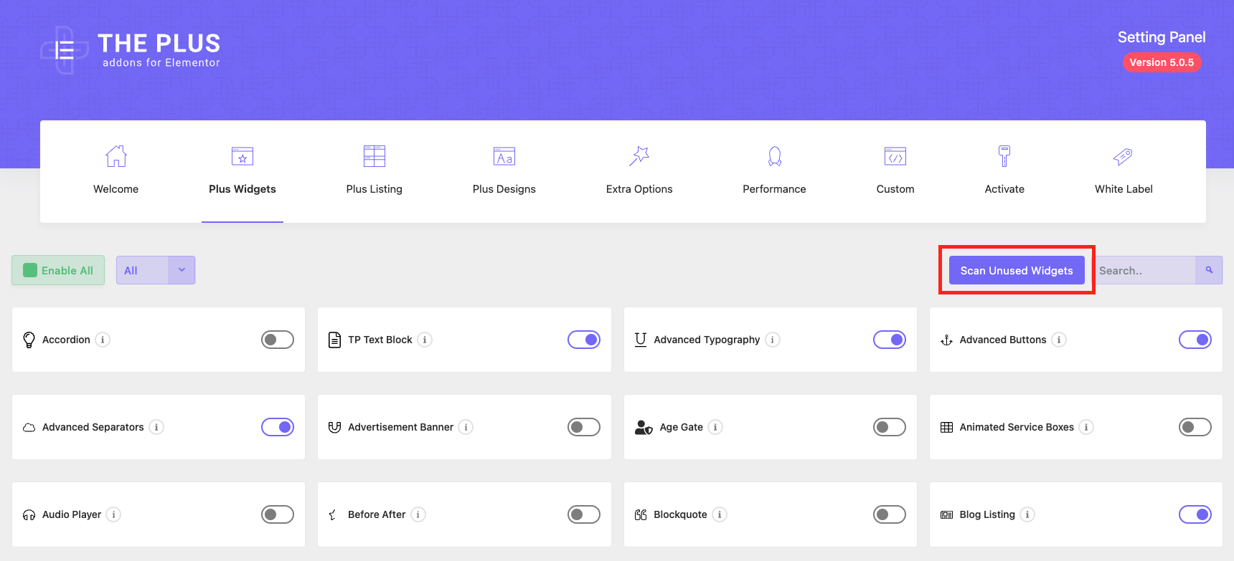Viewport: 1234px width, 561px height.
Task: Switch to the Custom tab
Action: (895, 172)
